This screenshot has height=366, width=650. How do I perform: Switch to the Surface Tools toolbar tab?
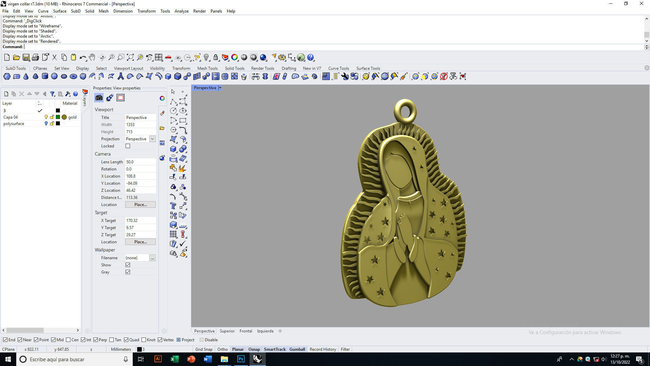tap(368, 68)
